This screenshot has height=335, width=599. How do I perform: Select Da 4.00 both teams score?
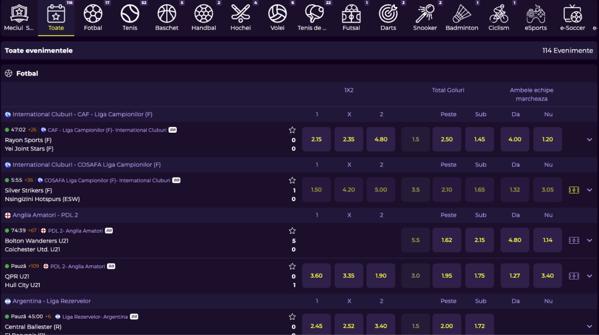[x=515, y=139]
